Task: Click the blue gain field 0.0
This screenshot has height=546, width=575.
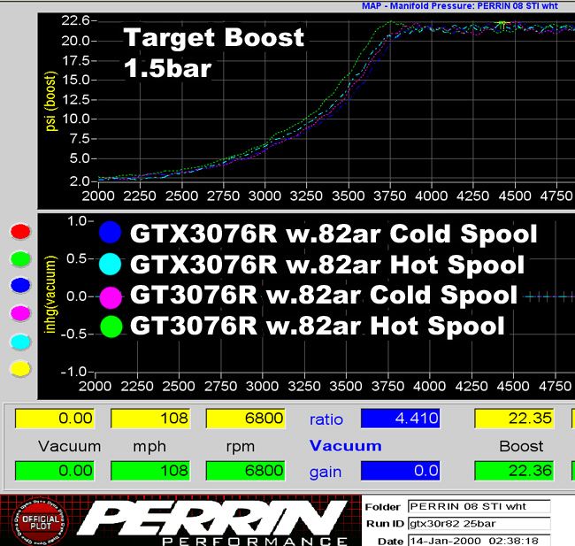Action: coord(401,471)
